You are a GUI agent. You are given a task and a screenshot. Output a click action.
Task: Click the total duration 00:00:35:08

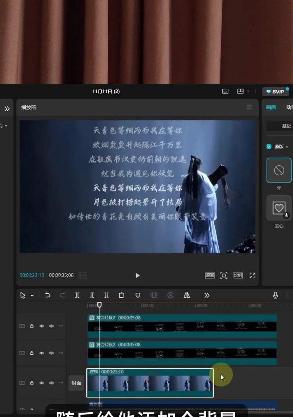coord(61,275)
